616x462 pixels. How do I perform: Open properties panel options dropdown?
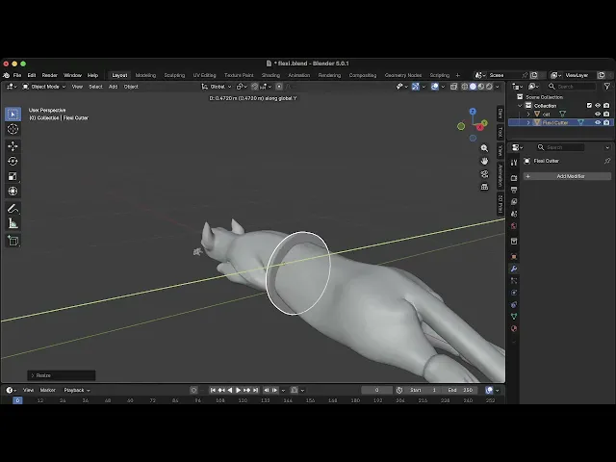[607, 147]
